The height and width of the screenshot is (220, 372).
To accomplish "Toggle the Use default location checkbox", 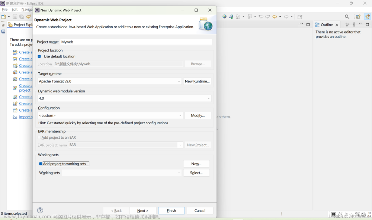I will 39,56.
